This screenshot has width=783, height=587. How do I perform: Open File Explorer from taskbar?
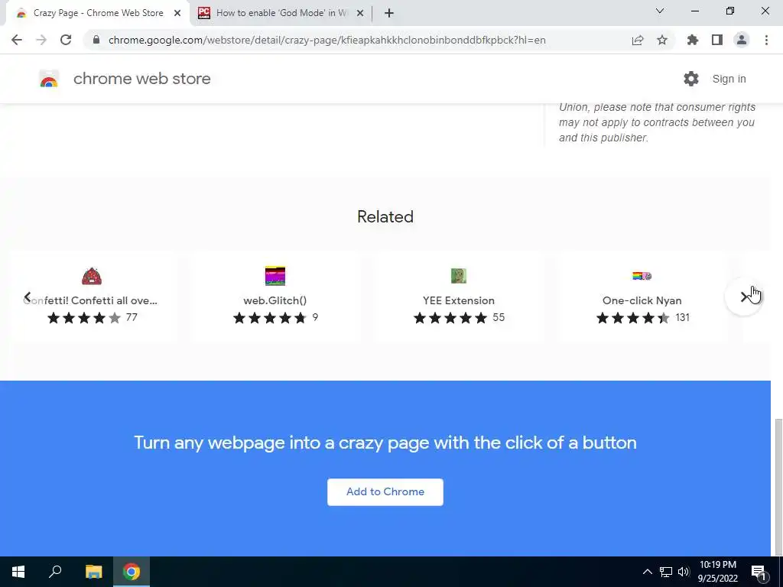pos(93,572)
